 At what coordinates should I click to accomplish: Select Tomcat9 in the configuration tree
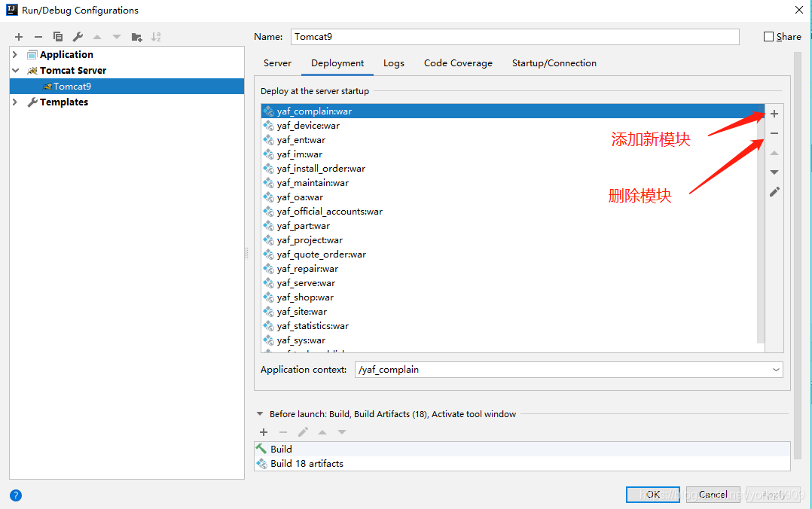click(x=127, y=87)
